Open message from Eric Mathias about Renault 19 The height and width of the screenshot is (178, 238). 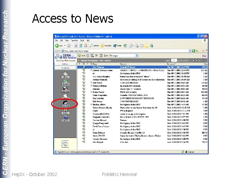(x=142, y=67)
